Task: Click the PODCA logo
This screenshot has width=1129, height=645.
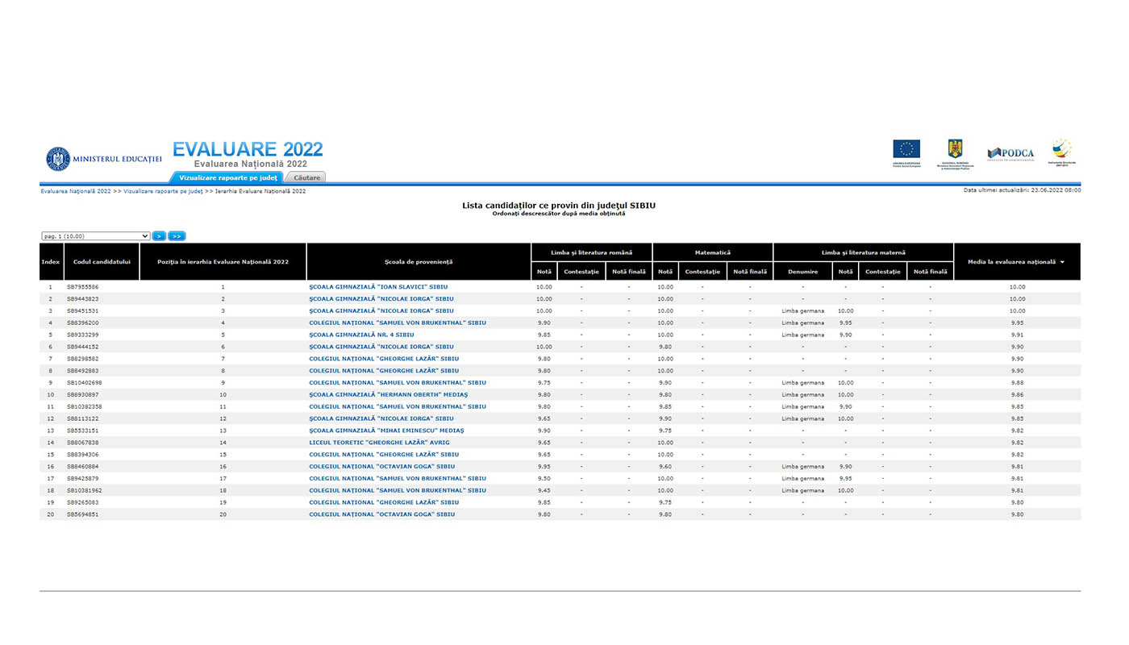Action: click(x=1010, y=153)
